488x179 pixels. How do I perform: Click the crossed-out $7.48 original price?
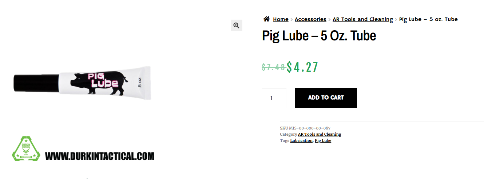(x=274, y=67)
